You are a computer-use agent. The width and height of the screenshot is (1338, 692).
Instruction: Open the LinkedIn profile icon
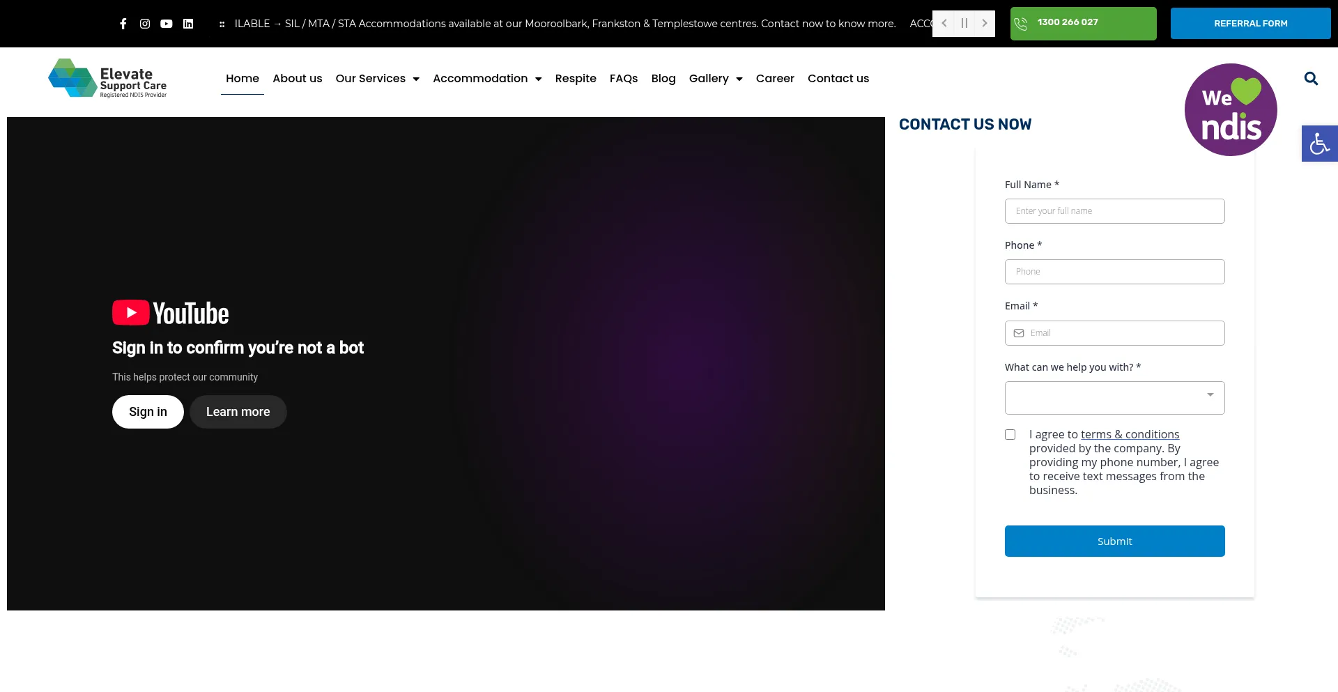188,24
